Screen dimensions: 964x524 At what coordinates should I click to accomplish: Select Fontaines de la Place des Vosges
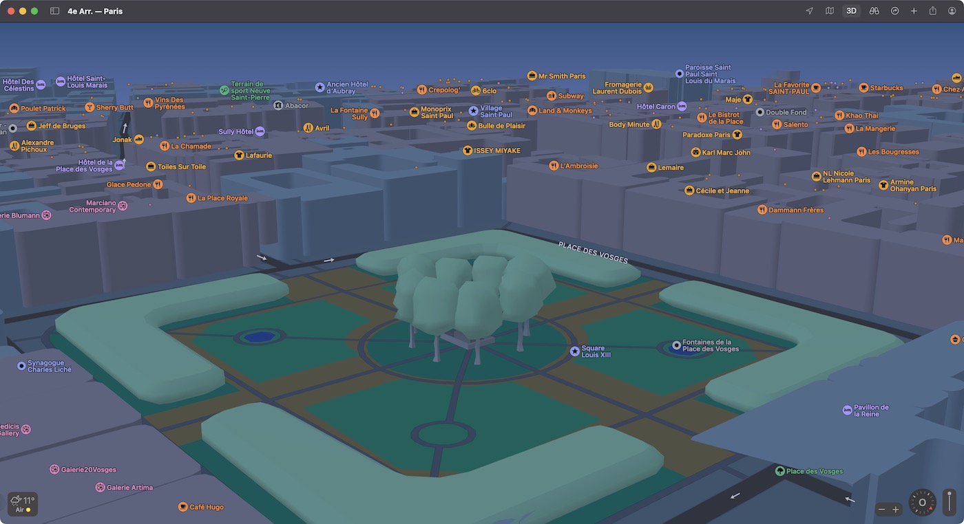pos(676,345)
